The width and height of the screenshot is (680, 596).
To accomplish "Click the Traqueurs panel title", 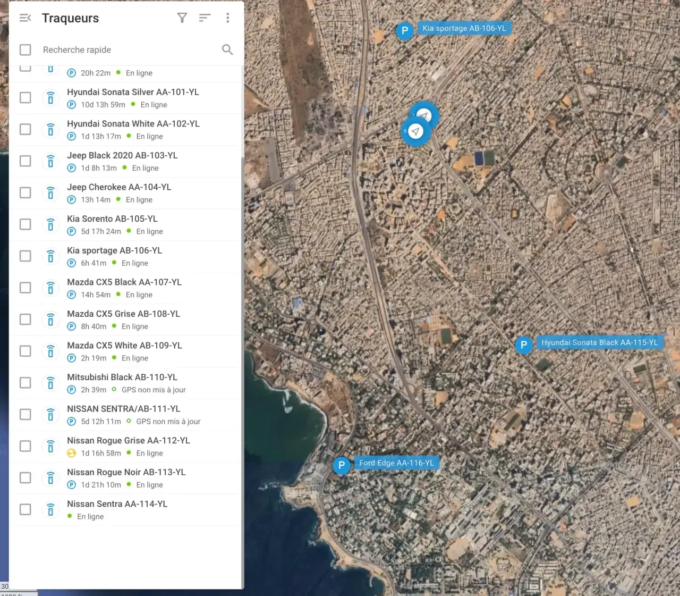I will pyautogui.click(x=70, y=18).
